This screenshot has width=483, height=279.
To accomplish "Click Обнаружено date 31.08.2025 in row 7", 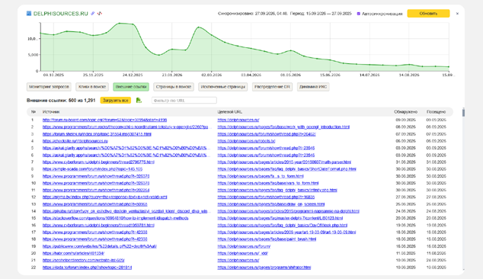I will [406, 162].
